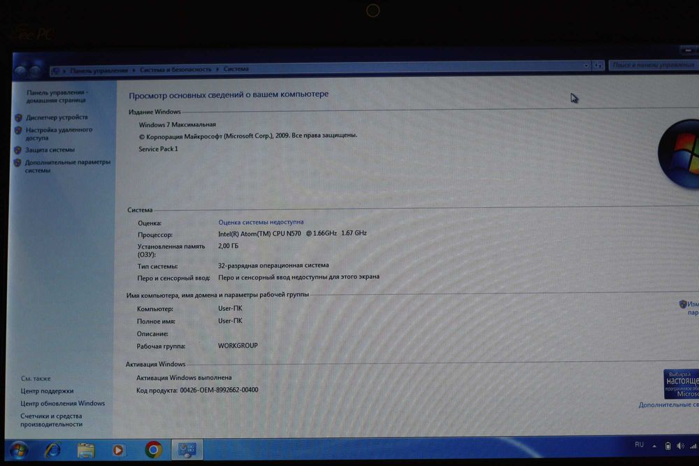Viewport: 699px width, 466px height.
Task: Click Service Pack 1 text
Action: (158, 149)
